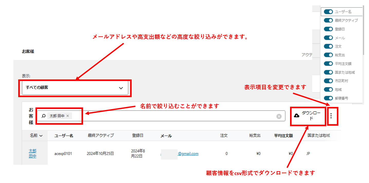Toggle the 最終アクティブ column switch
The width and height of the screenshot is (369, 183).
click(x=328, y=20)
